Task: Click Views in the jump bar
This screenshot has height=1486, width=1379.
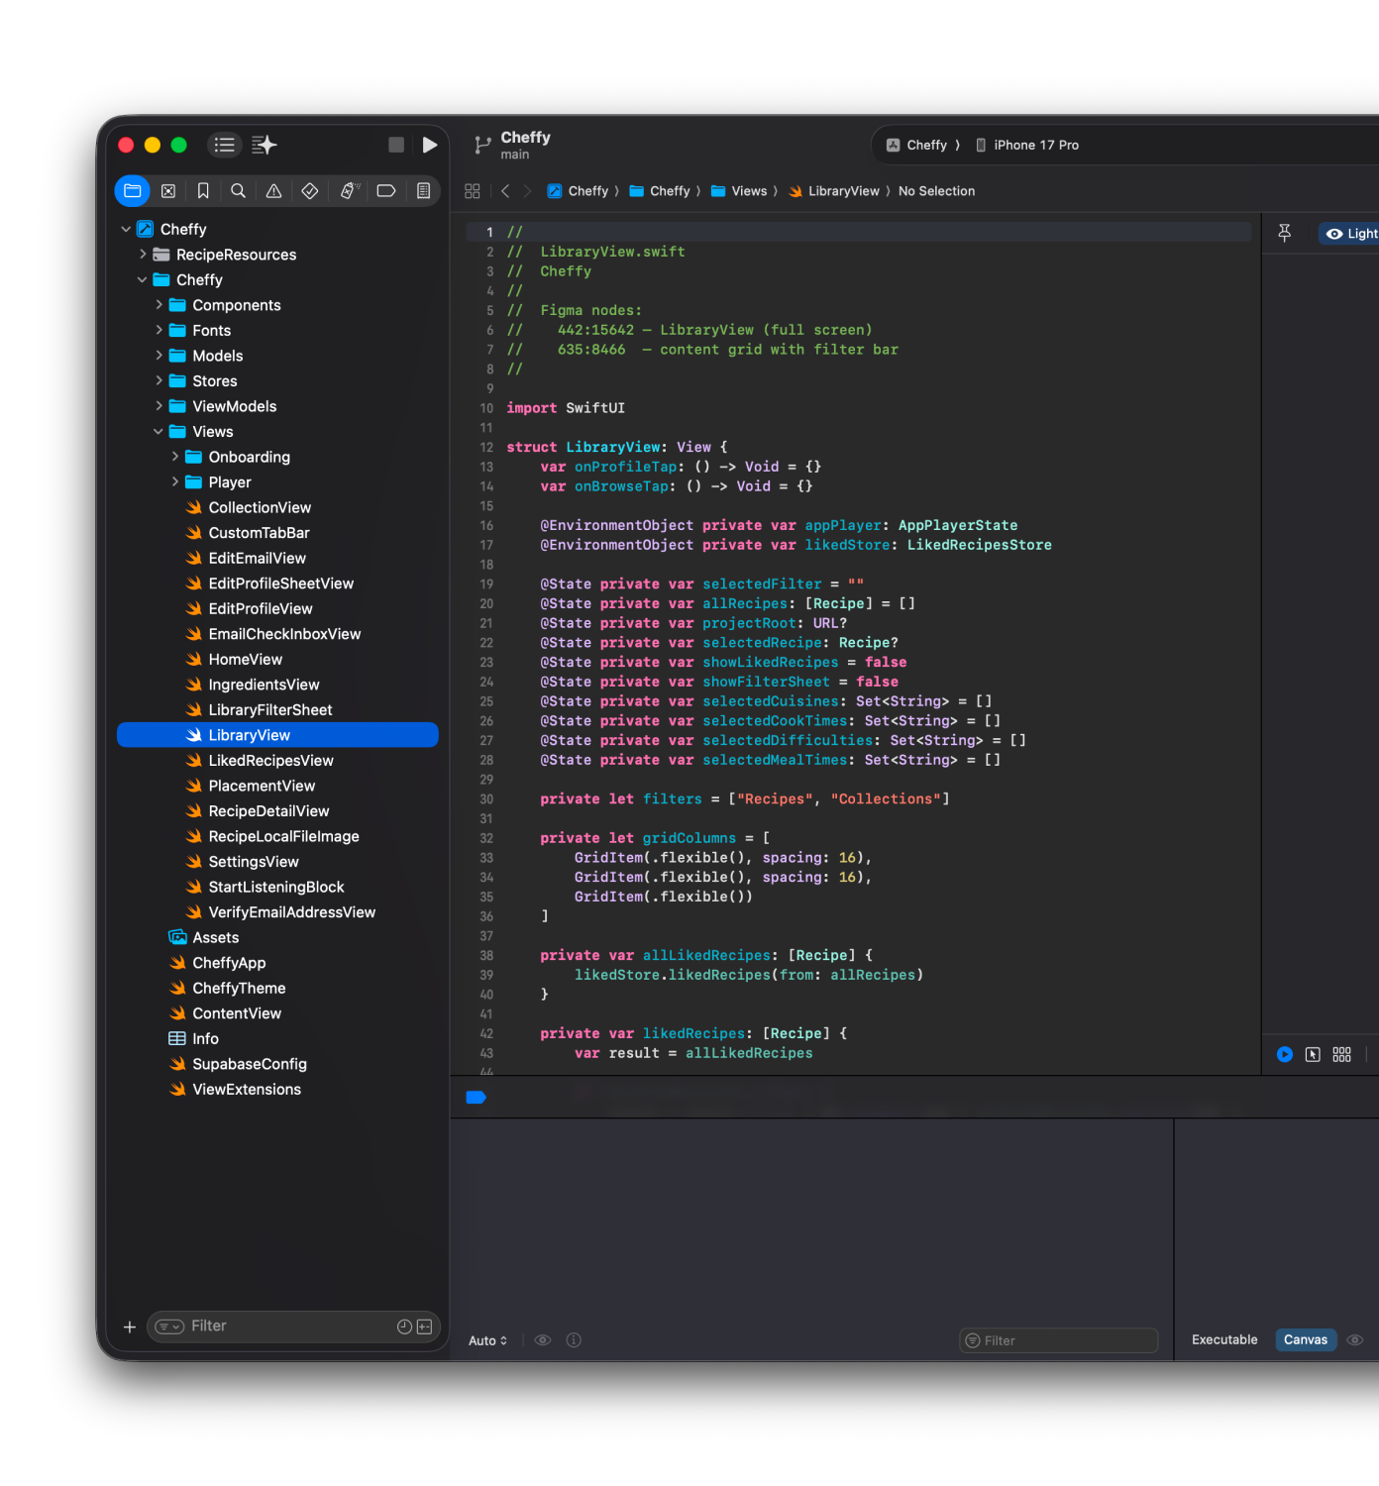Action: 739,191
